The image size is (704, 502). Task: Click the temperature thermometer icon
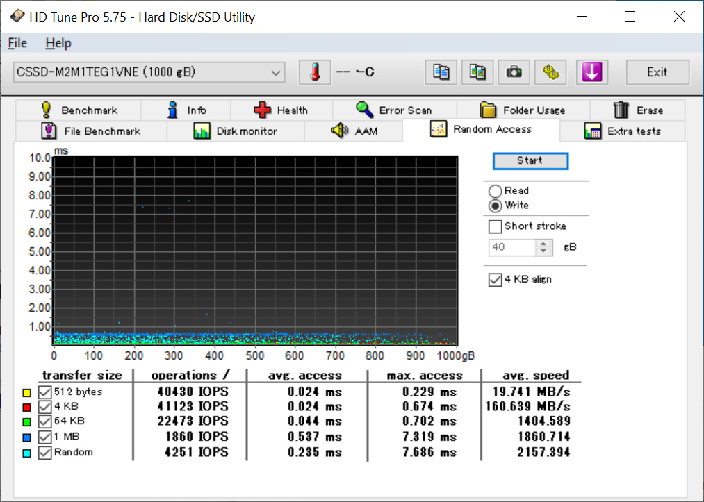coord(315,72)
